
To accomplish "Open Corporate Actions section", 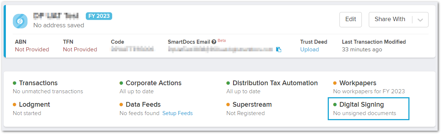I will click(x=154, y=83).
